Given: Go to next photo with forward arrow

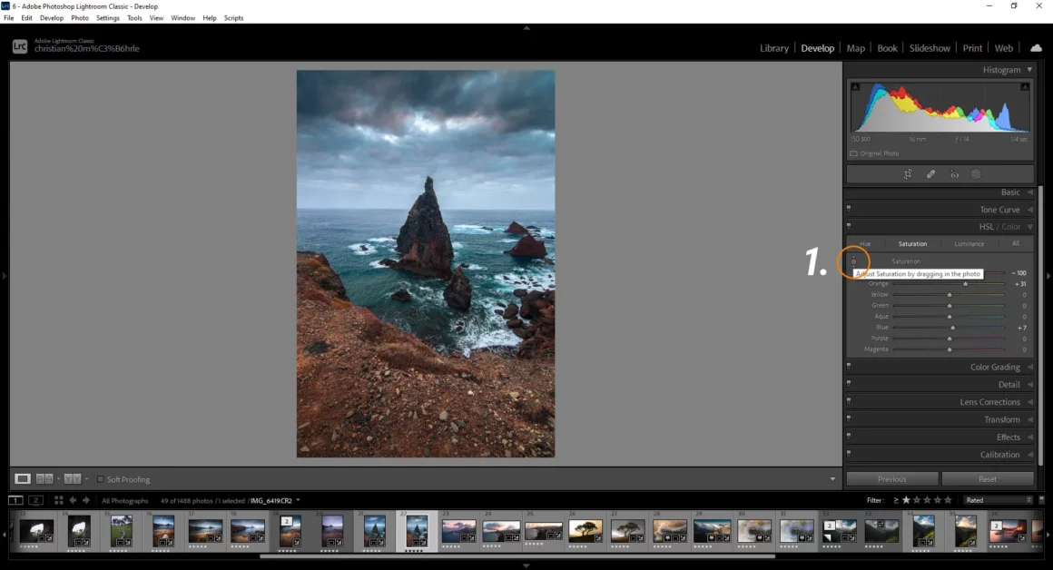Looking at the screenshot, I should tap(87, 500).
